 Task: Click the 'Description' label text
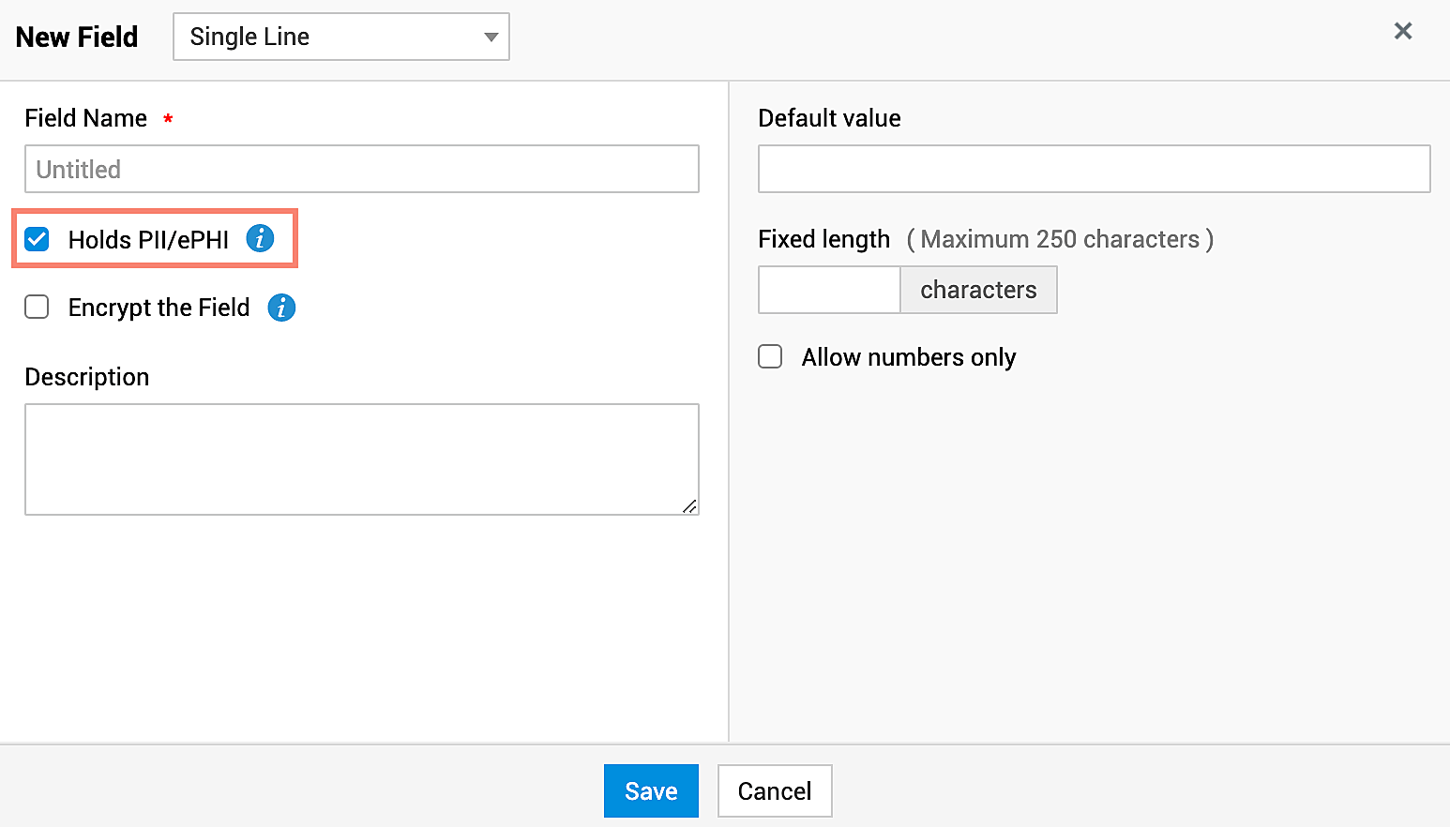coord(87,377)
